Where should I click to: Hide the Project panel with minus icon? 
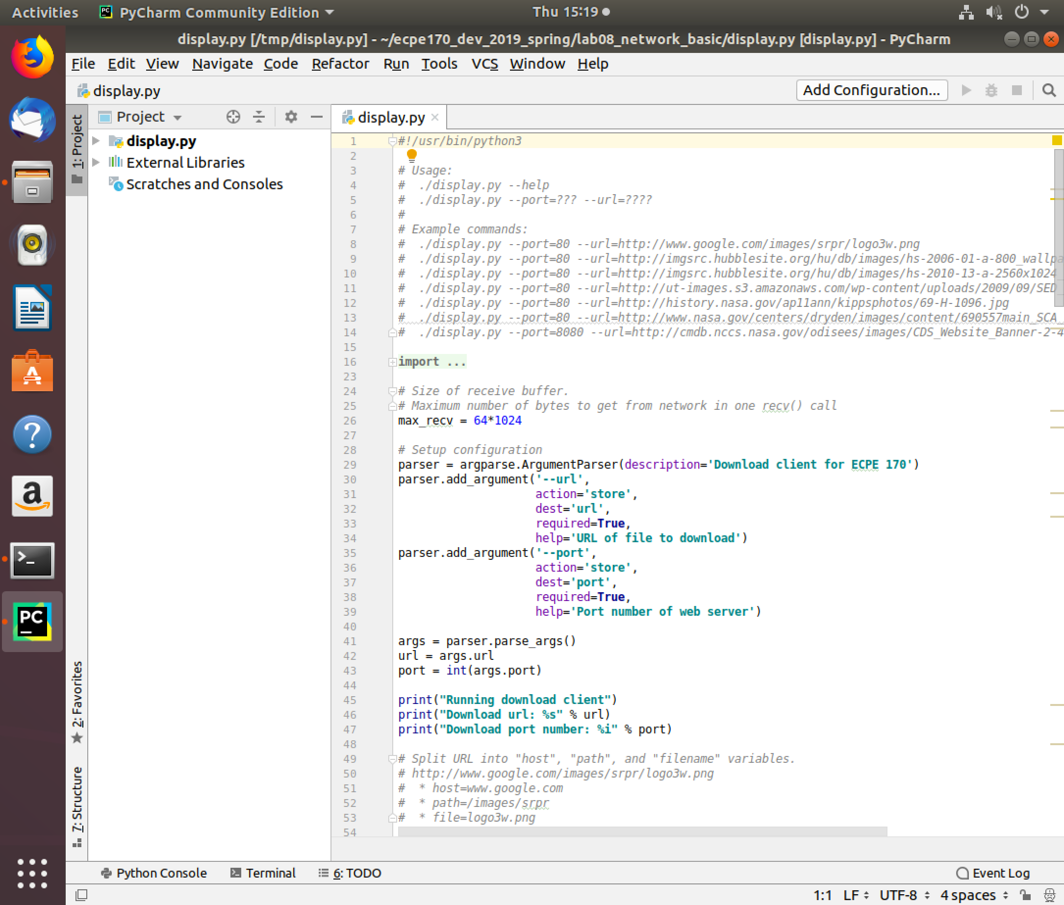(317, 117)
